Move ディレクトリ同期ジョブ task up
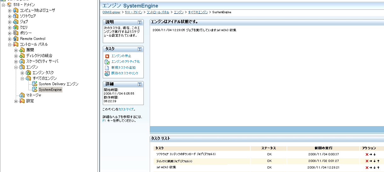Viewport: 384px width, 172px height. point(378,161)
